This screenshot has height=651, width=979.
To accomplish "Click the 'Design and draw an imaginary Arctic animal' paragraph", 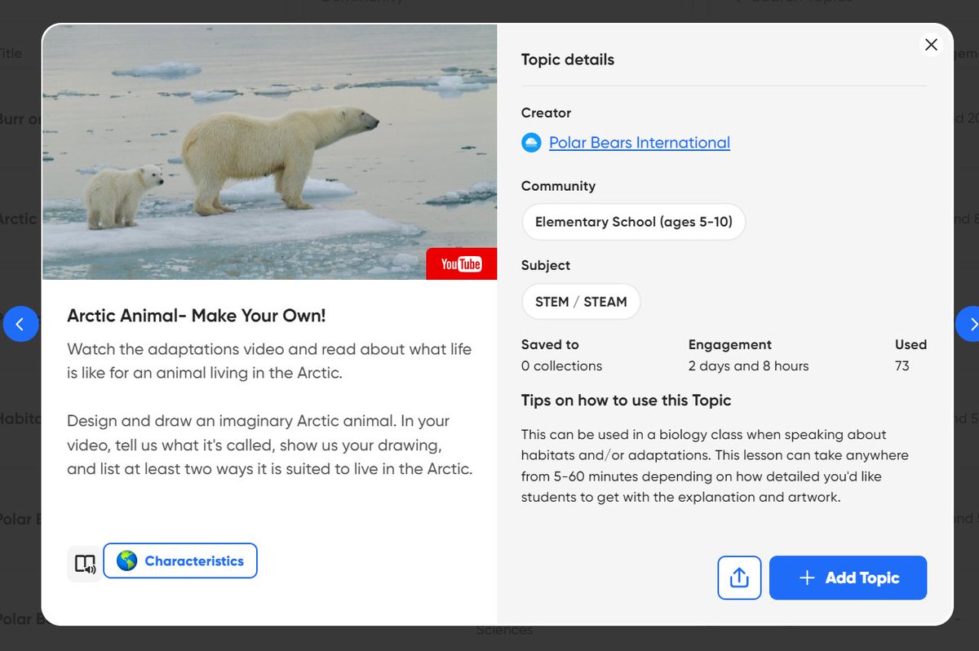I will 270,445.
